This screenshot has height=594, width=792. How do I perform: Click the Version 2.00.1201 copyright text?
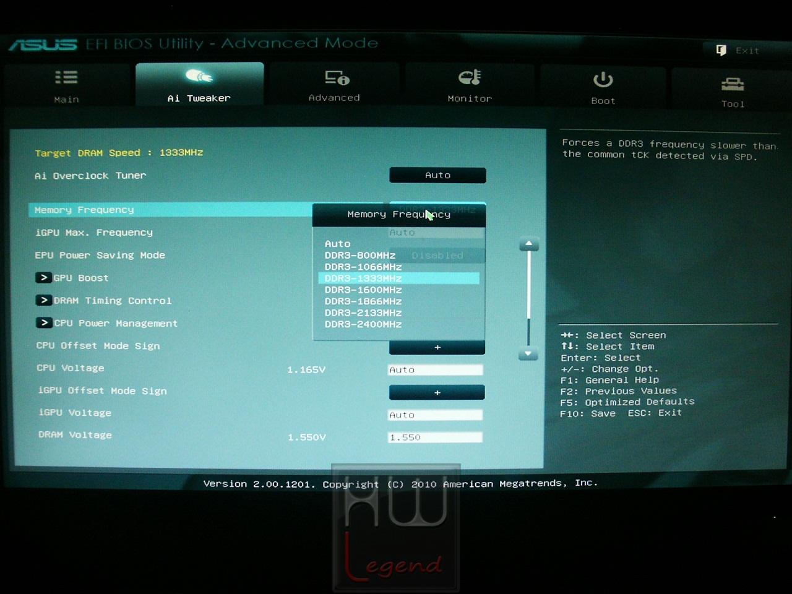coord(401,483)
